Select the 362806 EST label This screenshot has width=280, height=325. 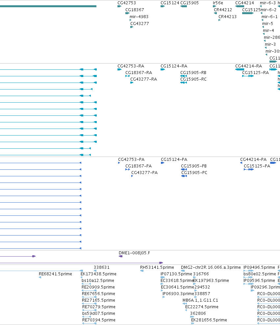(x=198, y=313)
